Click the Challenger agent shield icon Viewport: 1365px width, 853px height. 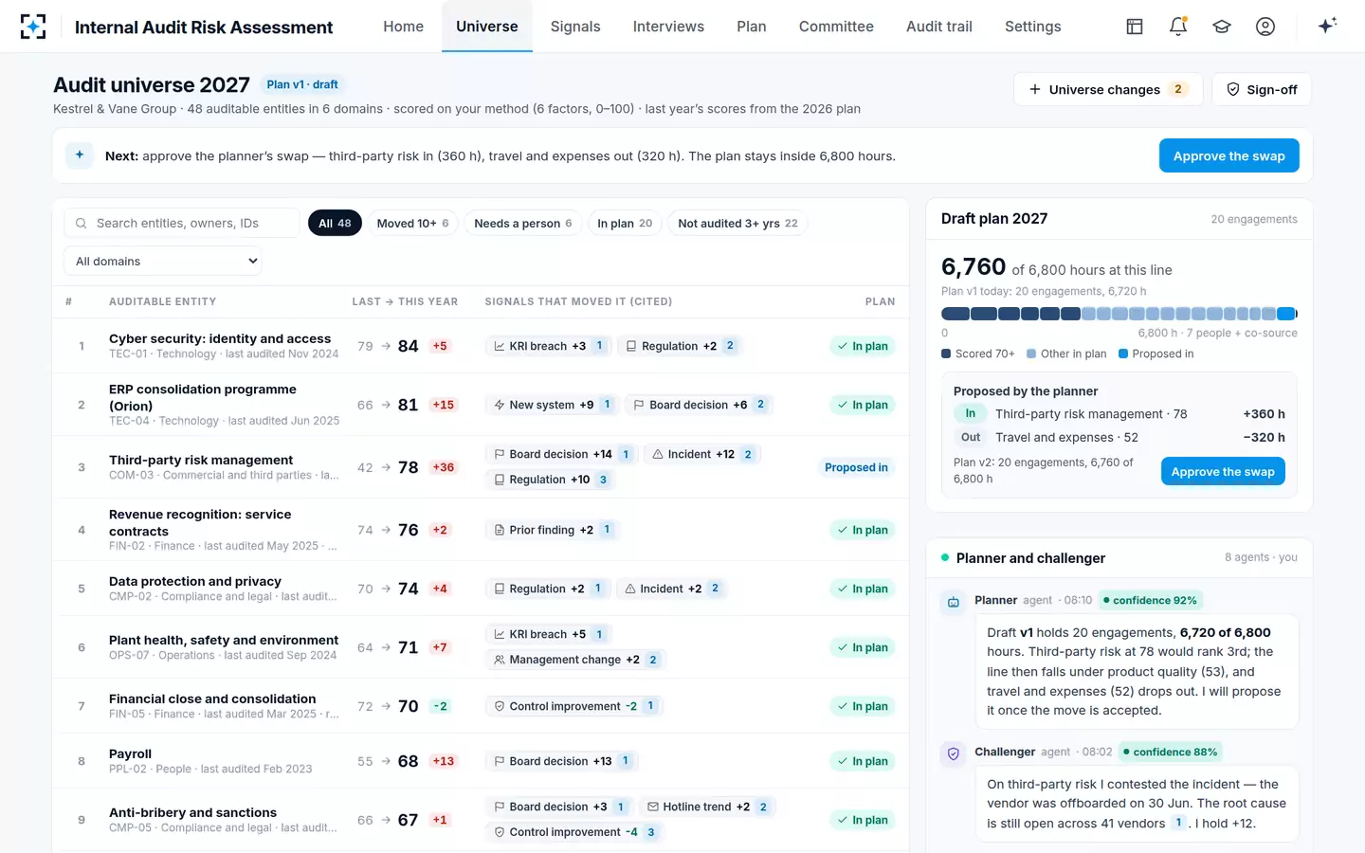point(954,753)
